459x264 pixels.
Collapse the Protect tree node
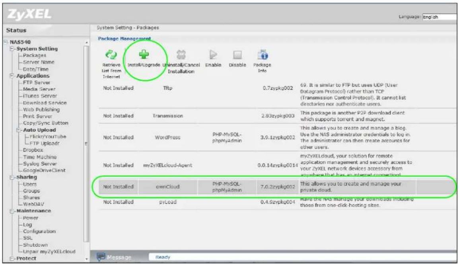[12, 258]
